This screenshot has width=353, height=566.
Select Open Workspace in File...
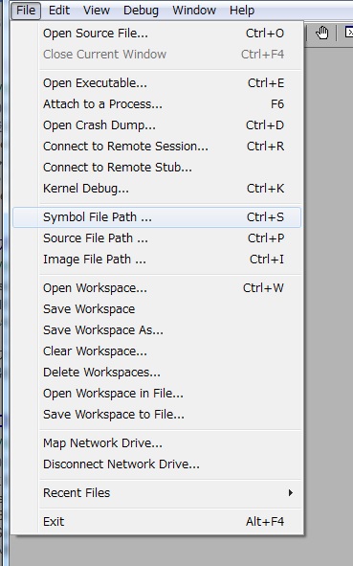tap(157, 393)
